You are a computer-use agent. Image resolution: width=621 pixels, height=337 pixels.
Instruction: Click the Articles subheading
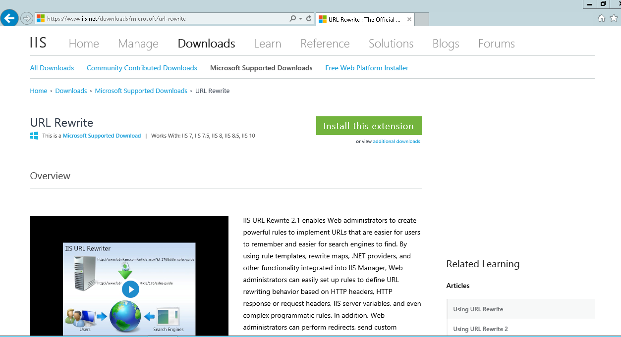click(x=458, y=286)
